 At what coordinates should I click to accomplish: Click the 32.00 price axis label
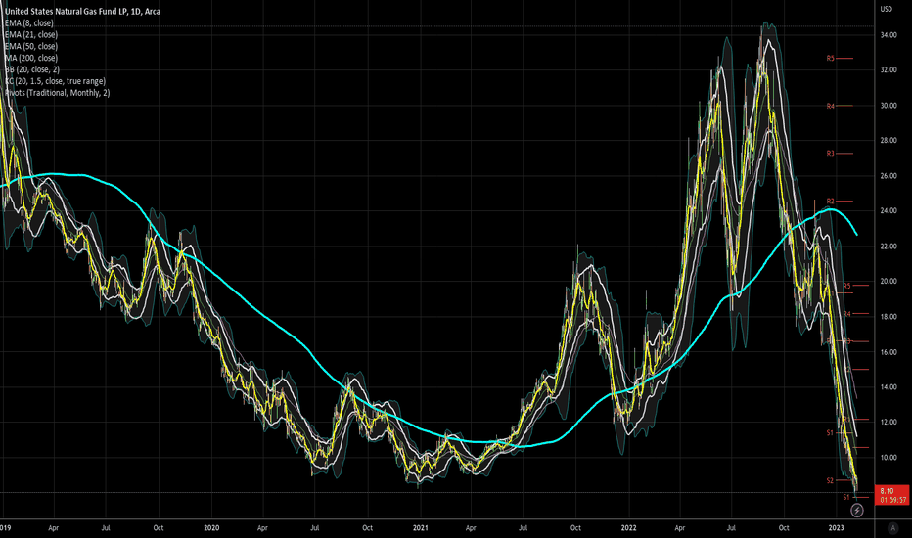(889, 69)
